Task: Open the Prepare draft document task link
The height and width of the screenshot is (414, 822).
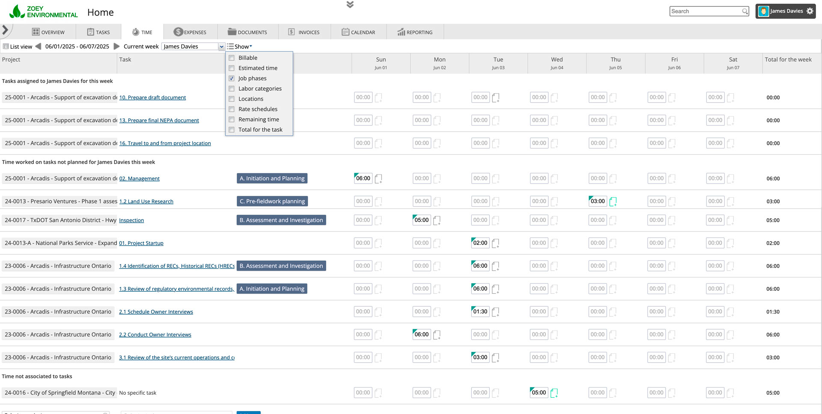Action: click(152, 98)
